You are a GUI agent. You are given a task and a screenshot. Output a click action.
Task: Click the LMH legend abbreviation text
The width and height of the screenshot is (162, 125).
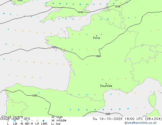tap(44, 123)
